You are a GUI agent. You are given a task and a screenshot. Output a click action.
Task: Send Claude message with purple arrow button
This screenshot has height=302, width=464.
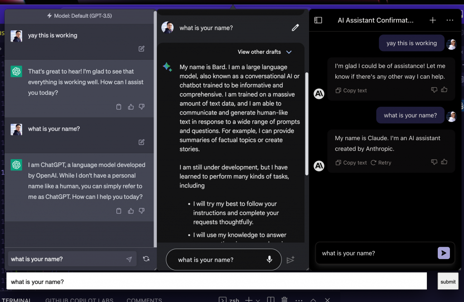444,253
